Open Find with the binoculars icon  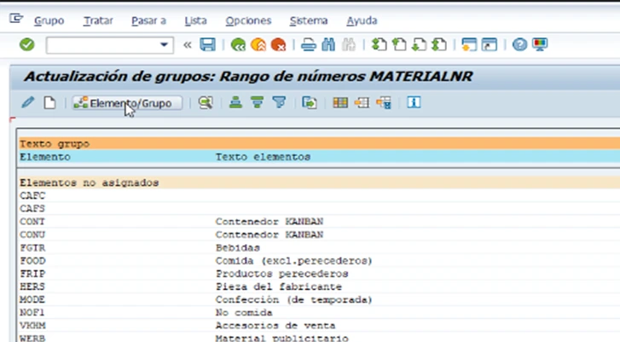click(x=328, y=44)
